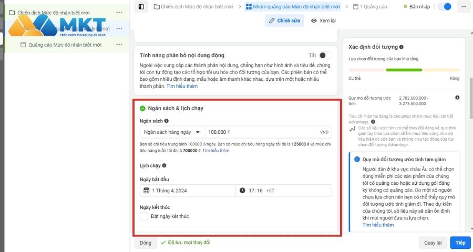The width and height of the screenshot is (473, 252).
Task: Open three-dot menu for Quảng cáo row
Action: tap(119, 45)
